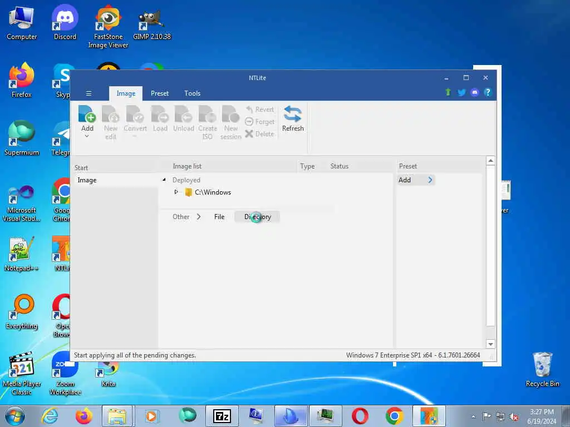Image resolution: width=570 pixels, height=427 pixels.
Task: Open the Recycle Bin
Action: (542, 370)
